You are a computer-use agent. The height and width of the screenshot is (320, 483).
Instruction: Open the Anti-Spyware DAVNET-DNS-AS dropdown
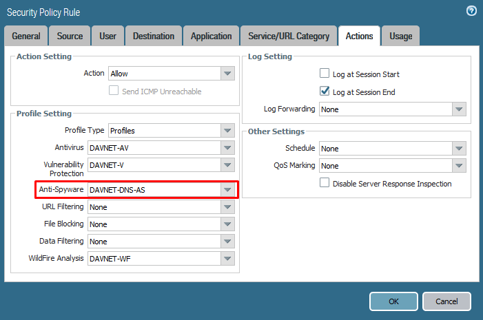(x=227, y=190)
